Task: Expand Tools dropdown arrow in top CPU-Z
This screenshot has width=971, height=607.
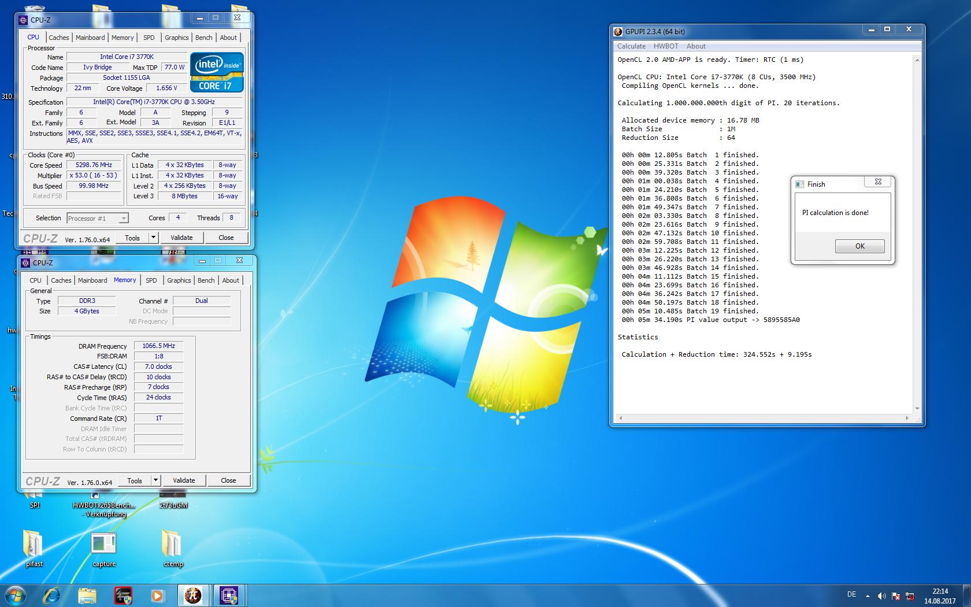Action: coord(153,238)
